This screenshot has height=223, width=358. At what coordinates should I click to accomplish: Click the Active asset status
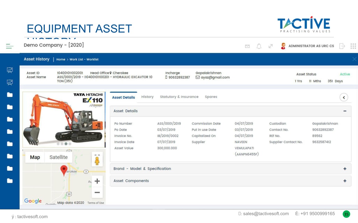click(345, 74)
